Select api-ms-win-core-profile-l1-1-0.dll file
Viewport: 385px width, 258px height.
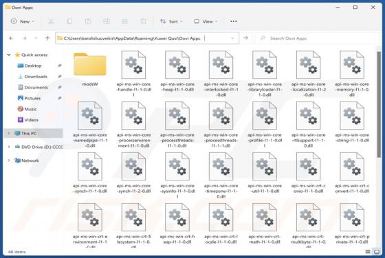[x=265, y=124]
